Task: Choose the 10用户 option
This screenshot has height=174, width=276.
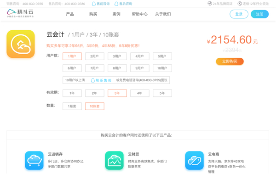Action: point(162,68)
